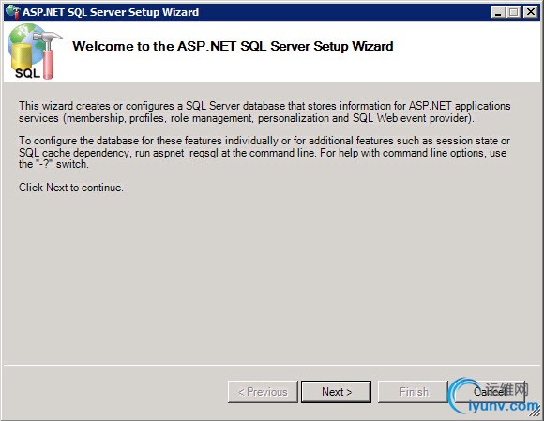
Task: Click the 'Welcome to the ASP.NET SQL Server Setup Wizard' heading
Action: [x=233, y=46]
